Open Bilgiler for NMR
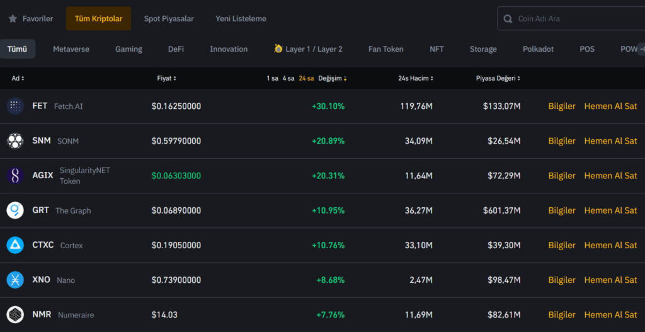The image size is (645, 332). point(562,315)
